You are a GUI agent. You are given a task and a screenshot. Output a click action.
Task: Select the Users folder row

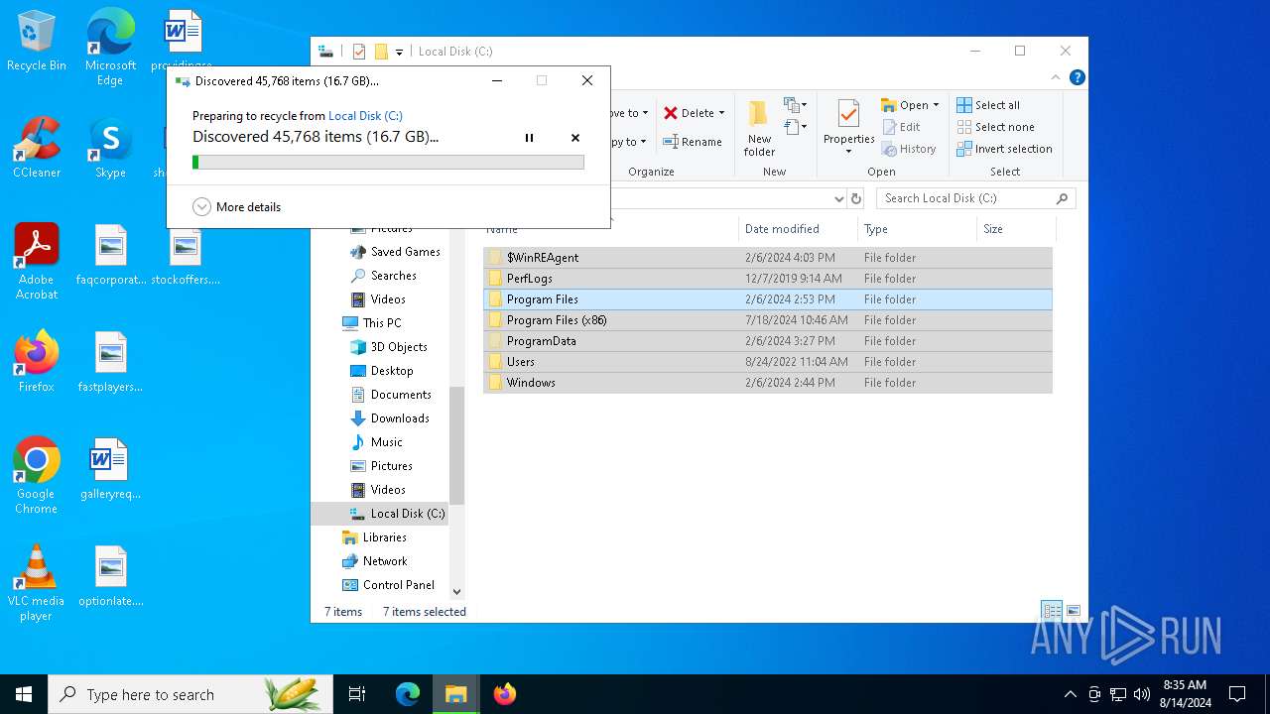tap(768, 362)
